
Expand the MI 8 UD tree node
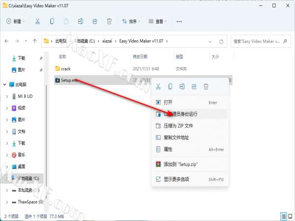coord(7,96)
